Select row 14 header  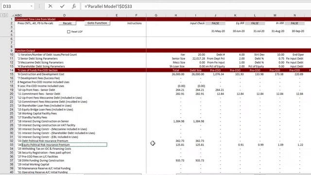pos(12,70)
